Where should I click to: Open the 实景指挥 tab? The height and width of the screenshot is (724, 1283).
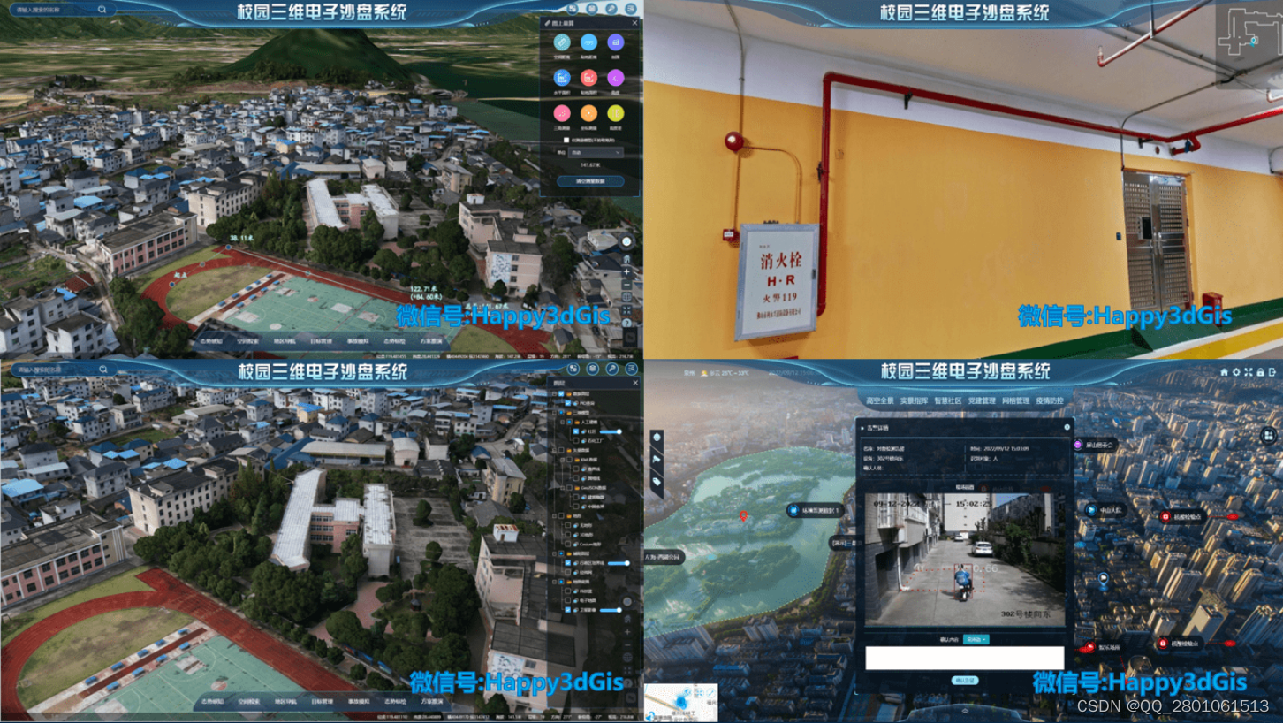[x=914, y=400]
